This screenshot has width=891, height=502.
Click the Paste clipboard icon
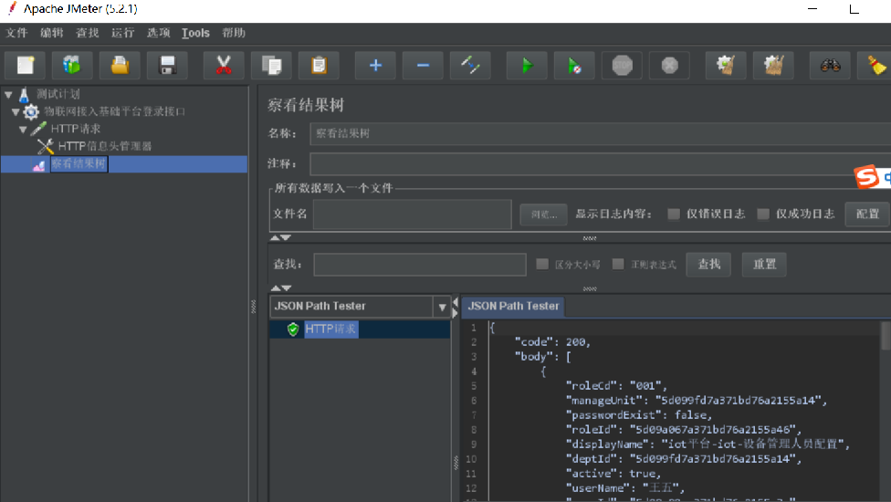tap(319, 66)
